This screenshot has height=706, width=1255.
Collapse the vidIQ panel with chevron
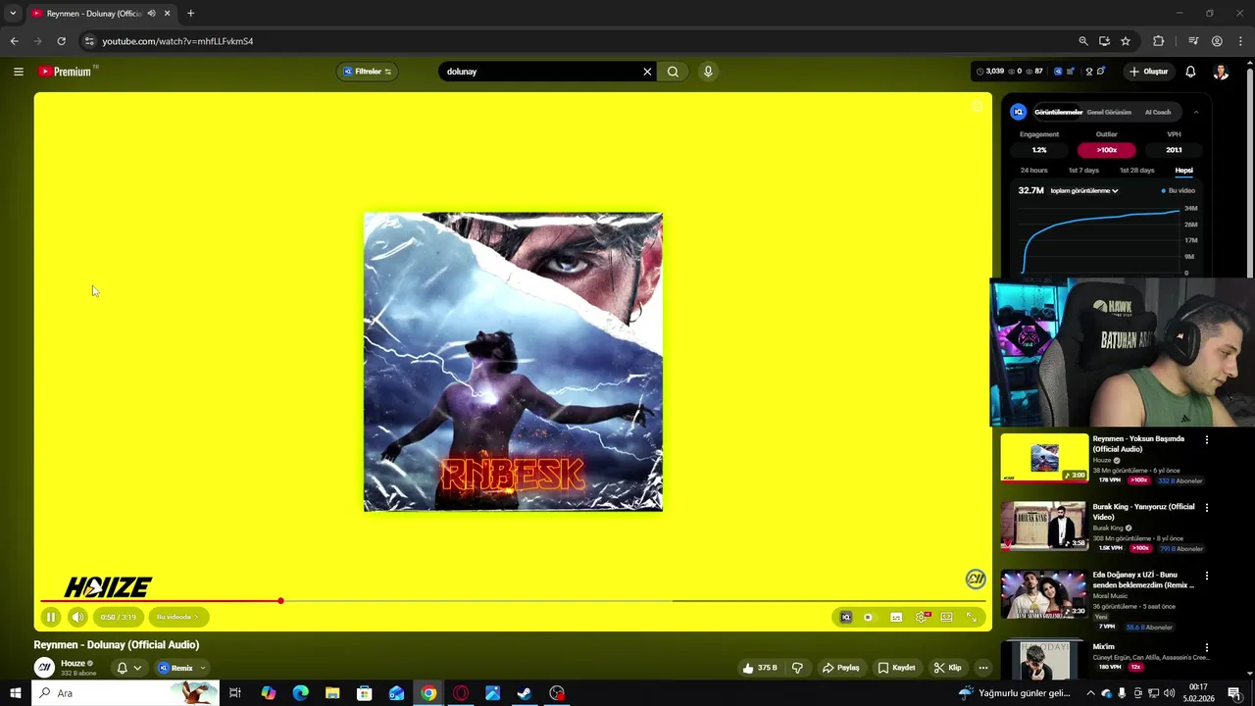[1195, 112]
